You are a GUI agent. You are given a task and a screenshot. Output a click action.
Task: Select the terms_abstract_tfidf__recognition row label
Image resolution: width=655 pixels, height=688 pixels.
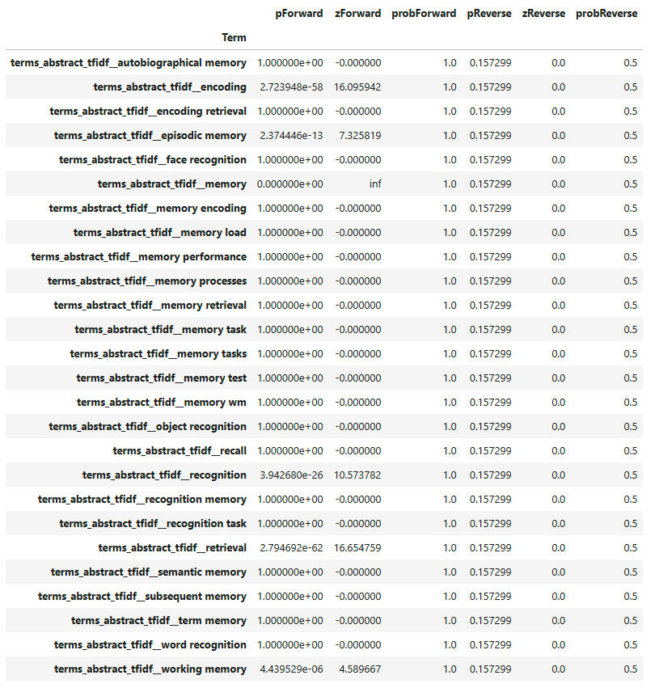click(164, 475)
